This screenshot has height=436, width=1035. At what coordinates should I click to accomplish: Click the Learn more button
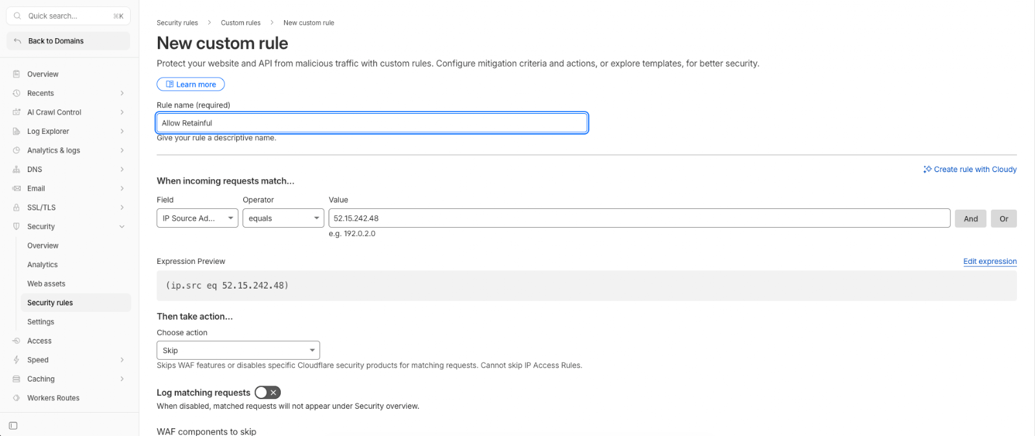tap(191, 84)
